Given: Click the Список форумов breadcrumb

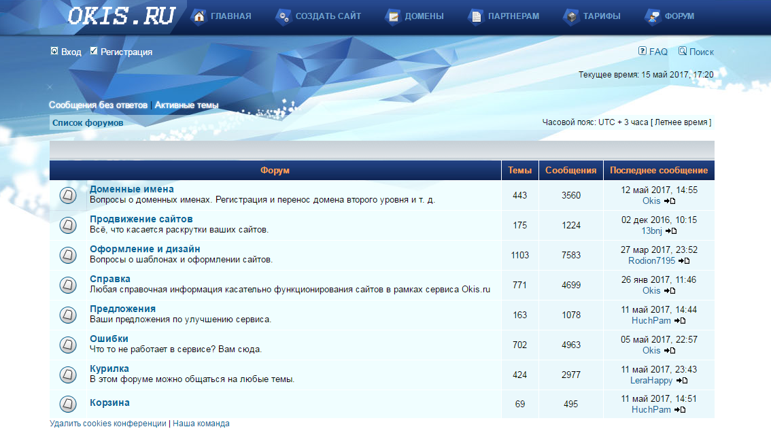Looking at the screenshot, I should click(88, 123).
